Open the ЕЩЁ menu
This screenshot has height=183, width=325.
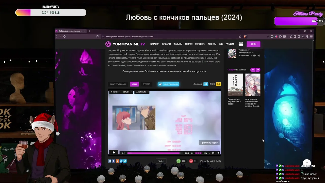(x=221, y=44)
